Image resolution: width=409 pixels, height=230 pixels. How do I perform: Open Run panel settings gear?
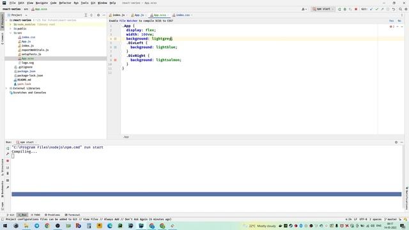[396, 142]
